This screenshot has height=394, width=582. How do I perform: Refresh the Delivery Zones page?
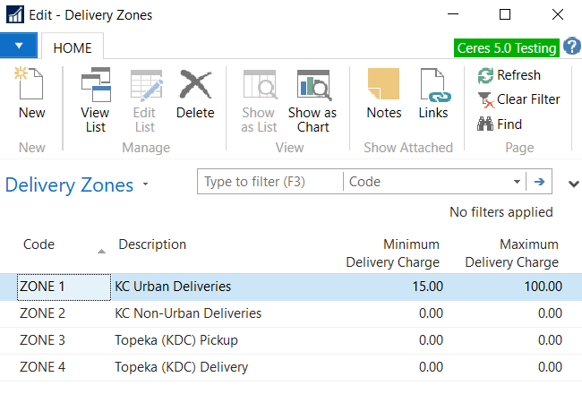click(x=509, y=75)
